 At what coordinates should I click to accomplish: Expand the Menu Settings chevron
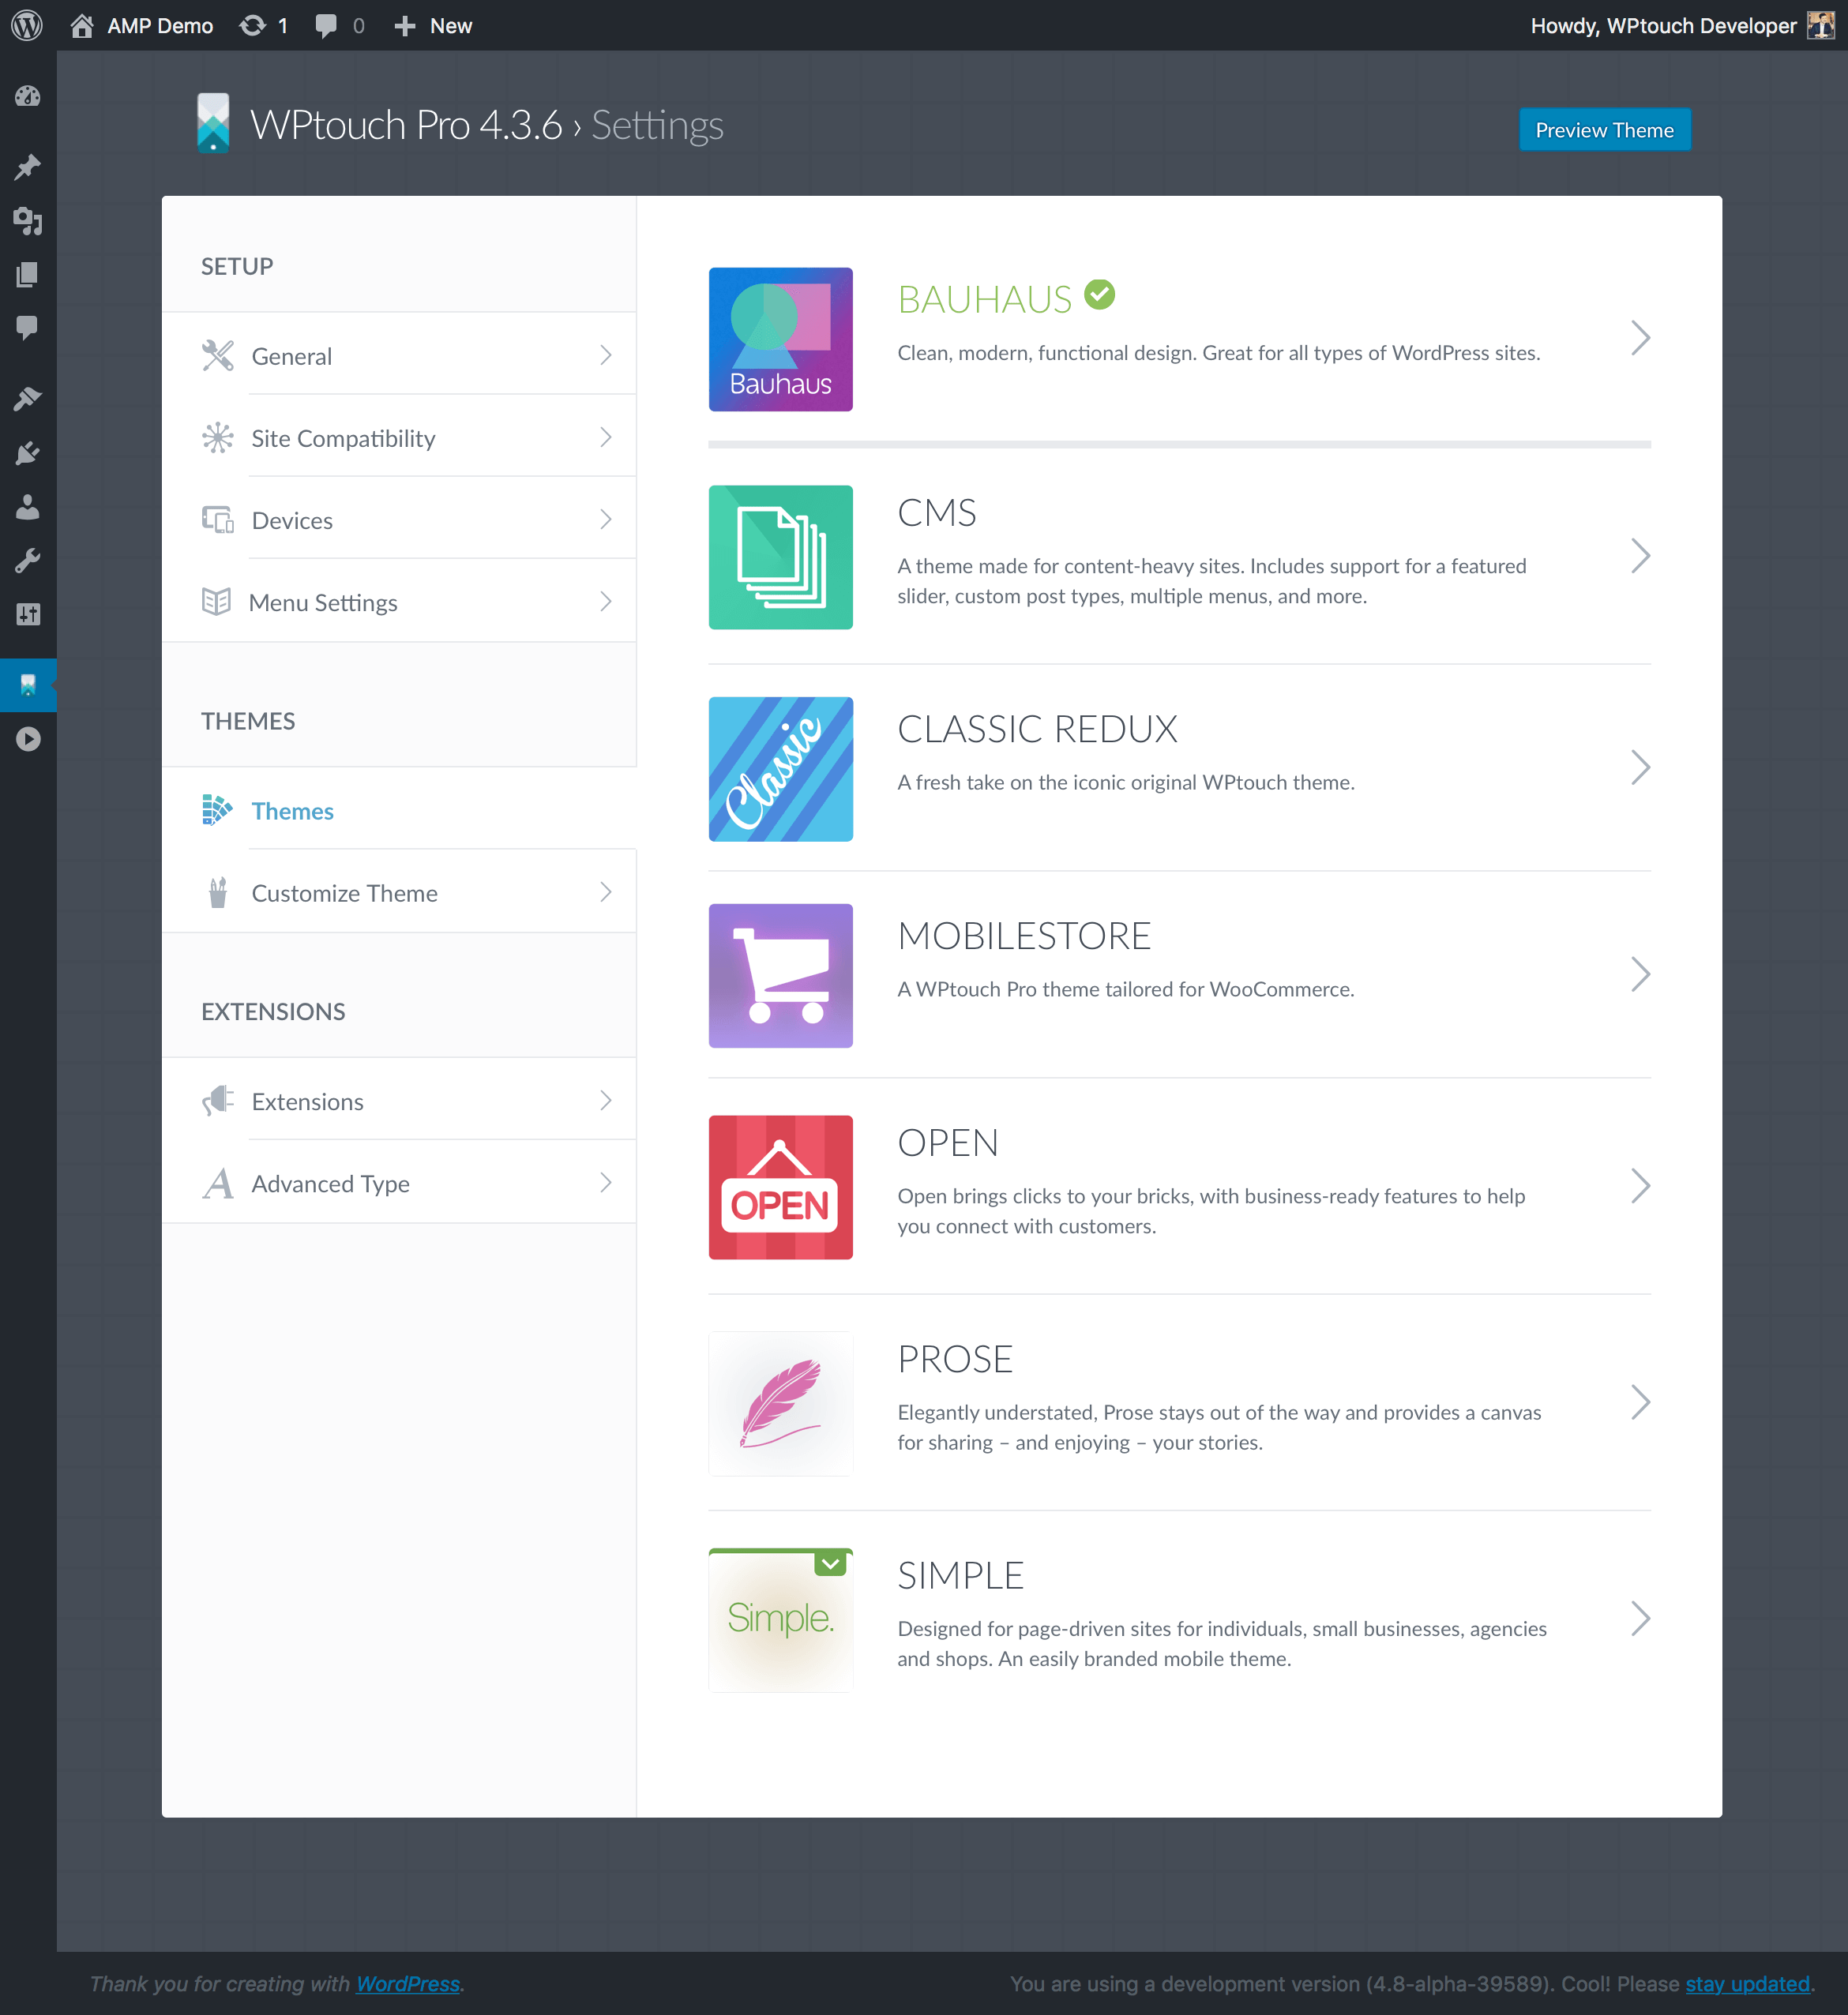tap(605, 601)
